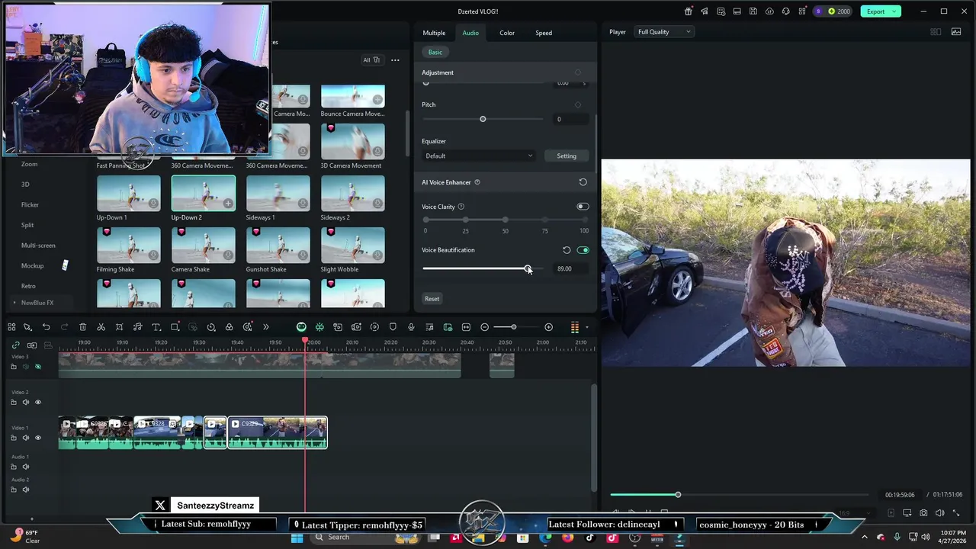Open the apps grid icon in title bar
The image size is (976, 549).
[802, 11]
